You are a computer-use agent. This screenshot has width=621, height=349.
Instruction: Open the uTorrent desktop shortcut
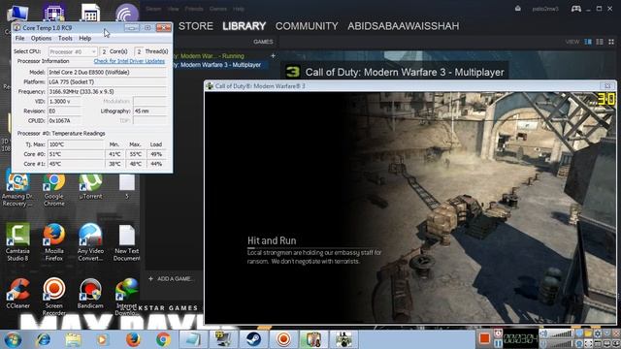pyautogui.click(x=90, y=186)
